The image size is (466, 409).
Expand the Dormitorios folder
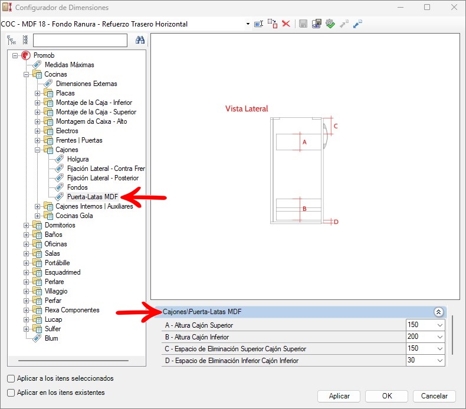[26, 226]
